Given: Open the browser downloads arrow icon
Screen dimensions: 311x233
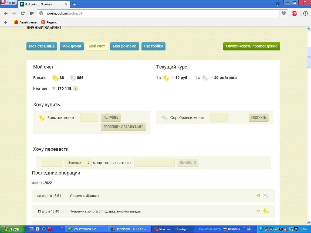Looking at the screenshot, I should (x=305, y=13).
